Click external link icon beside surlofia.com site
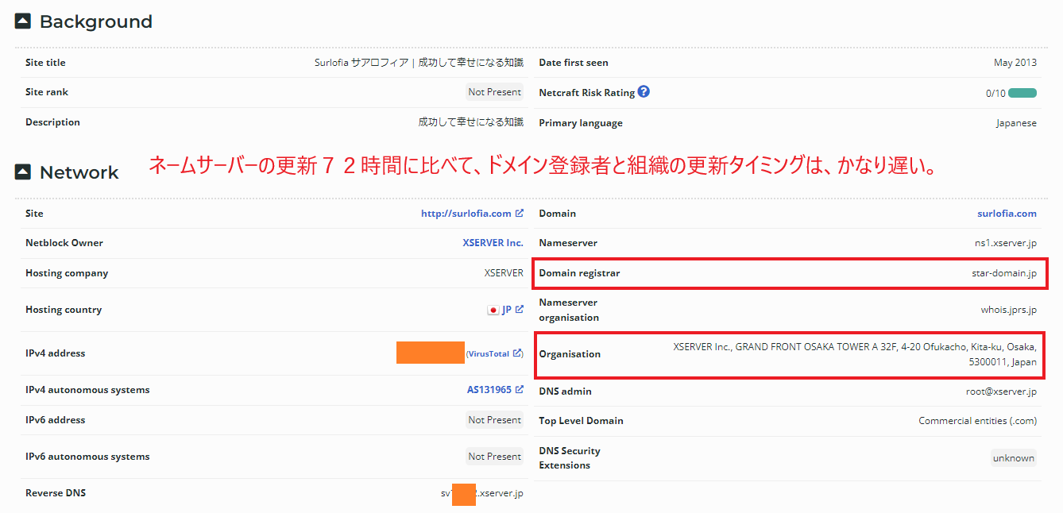Screen dimensions: 1063x513 [520, 213]
